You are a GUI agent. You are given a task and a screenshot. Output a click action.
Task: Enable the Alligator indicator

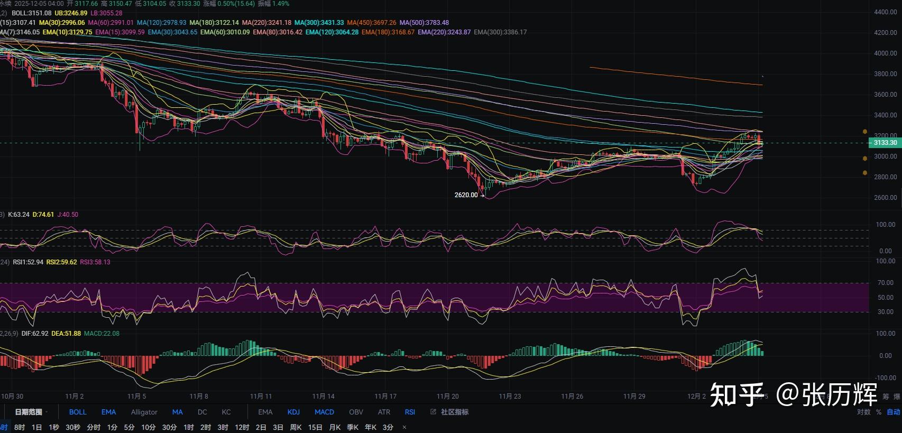tap(144, 412)
